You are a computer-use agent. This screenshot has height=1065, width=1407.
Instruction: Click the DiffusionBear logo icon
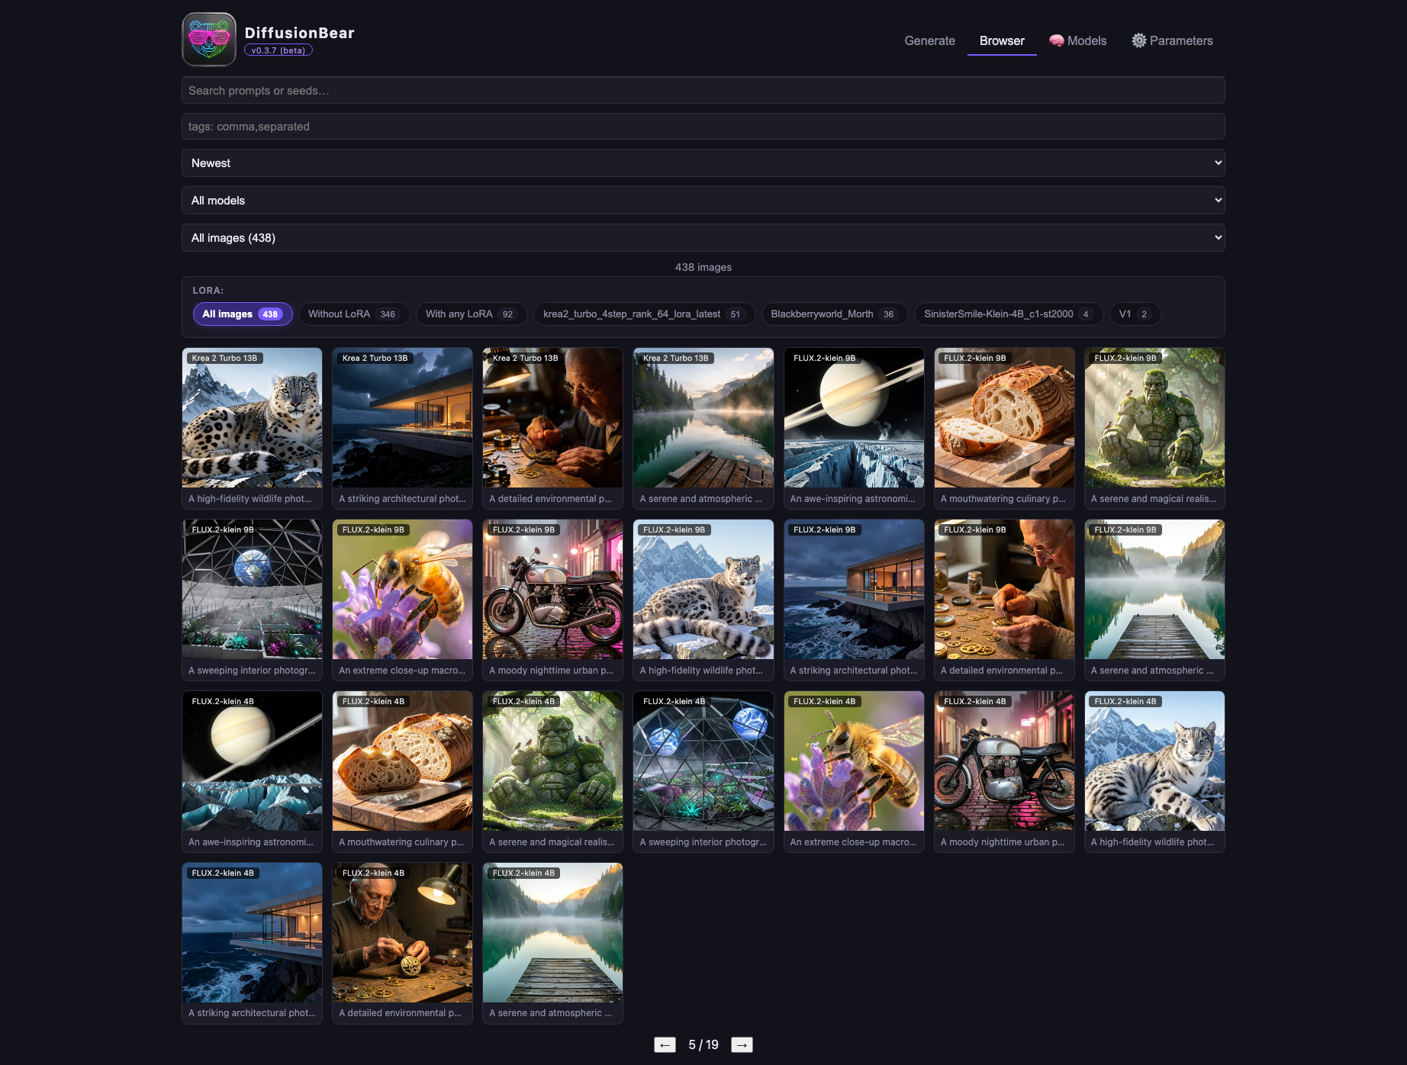pos(209,40)
